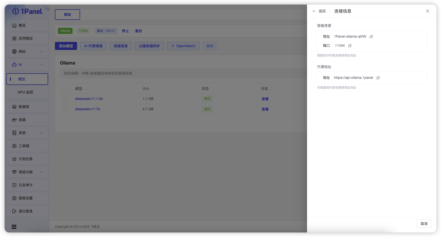Open the deepseek-r1:7b model link
Image resolution: width=441 pixels, height=237 pixels.
pyautogui.click(x=87, y=109)
